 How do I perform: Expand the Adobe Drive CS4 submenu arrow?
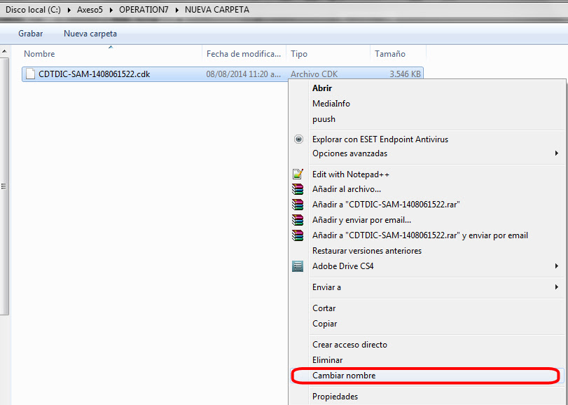click(556, 266)
